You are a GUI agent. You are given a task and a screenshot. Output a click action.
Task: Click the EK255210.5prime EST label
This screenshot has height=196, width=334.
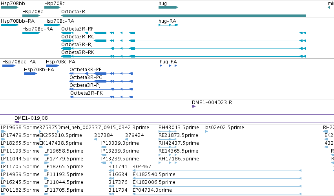pos(61,135)
